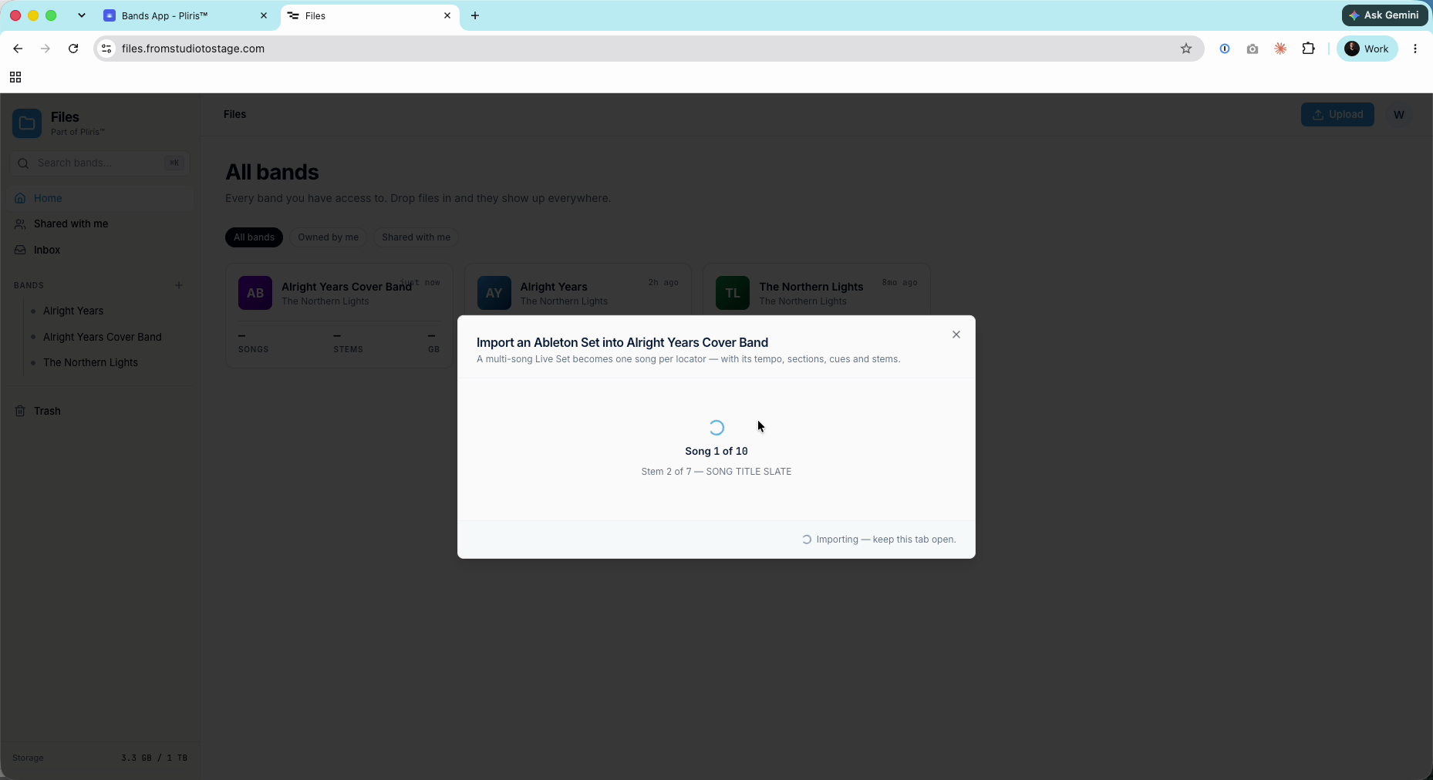The width and height of the screenshot is (1433, 780).
Task: Click the camera screenshot extension icon
Action: point(1253,49)
